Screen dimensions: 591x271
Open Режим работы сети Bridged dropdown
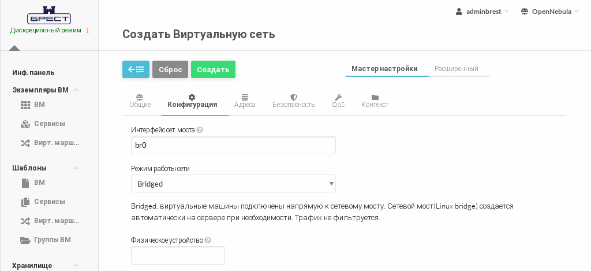(233, 184)
